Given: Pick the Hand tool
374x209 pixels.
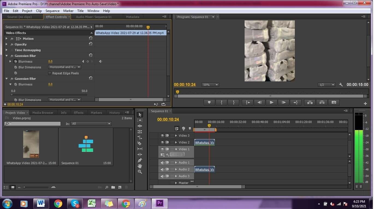Looking at the screenshot, I should 140,166.
